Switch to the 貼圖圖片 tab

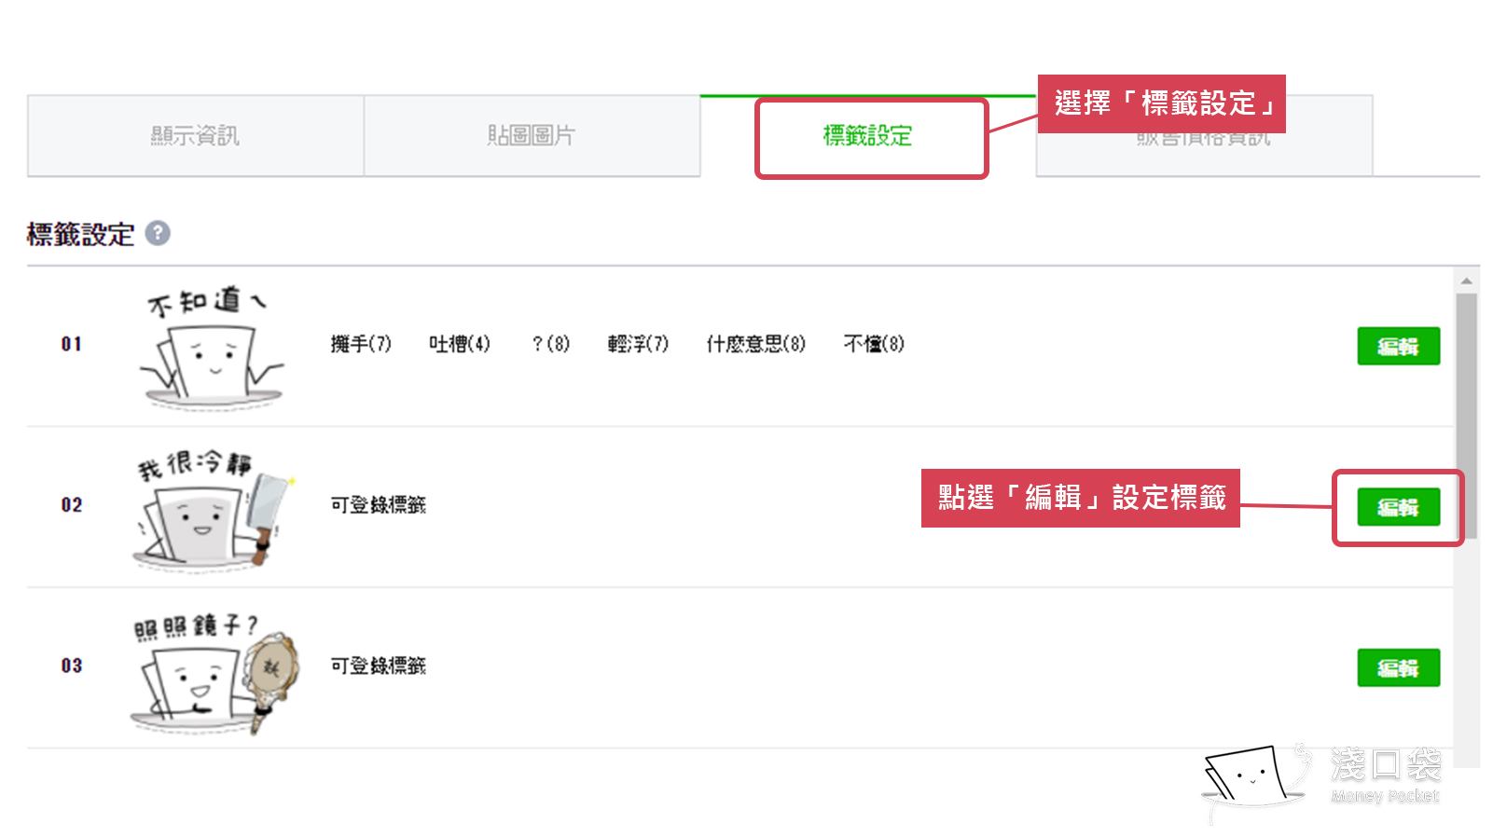point(531,136)
